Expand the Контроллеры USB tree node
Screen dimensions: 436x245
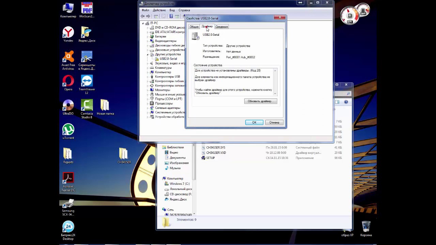click(148, 77)
